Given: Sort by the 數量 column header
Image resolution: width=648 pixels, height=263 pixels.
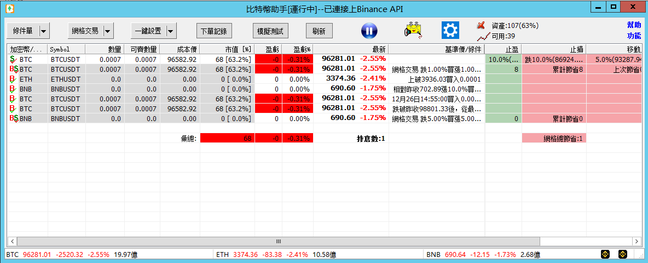Looking at the screenshot, I should (x=105, y=49).
